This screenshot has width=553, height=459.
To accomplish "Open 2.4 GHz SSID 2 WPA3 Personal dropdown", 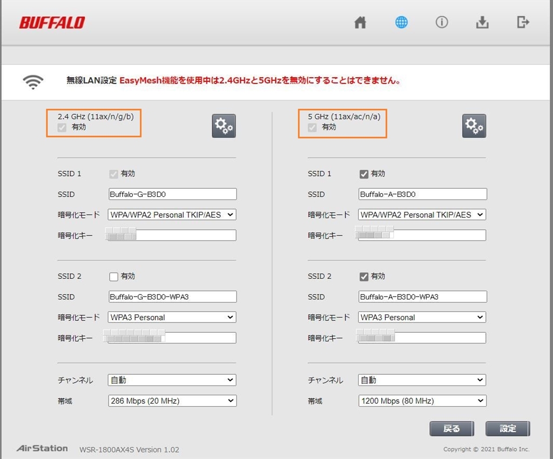I will click(x=172, y=317).
